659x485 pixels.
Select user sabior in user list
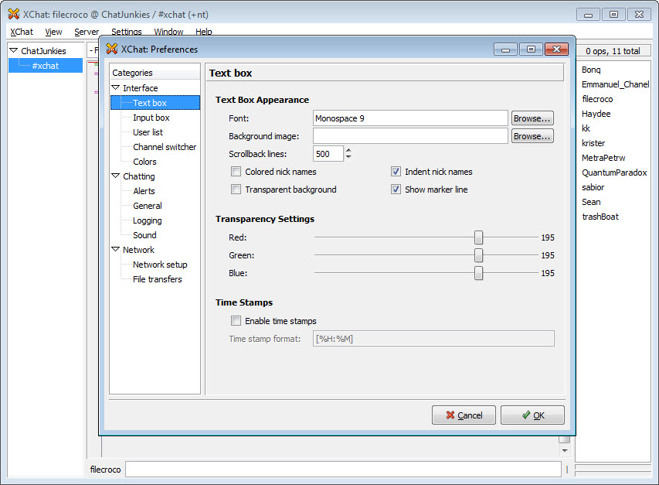tap(593, 188)
